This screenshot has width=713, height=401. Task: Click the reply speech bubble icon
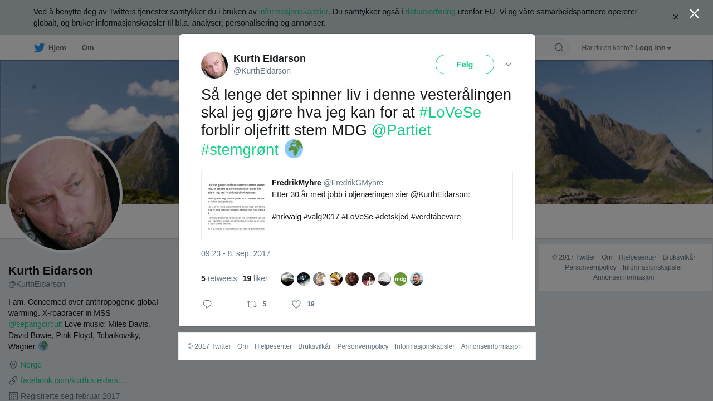(207, 304)
